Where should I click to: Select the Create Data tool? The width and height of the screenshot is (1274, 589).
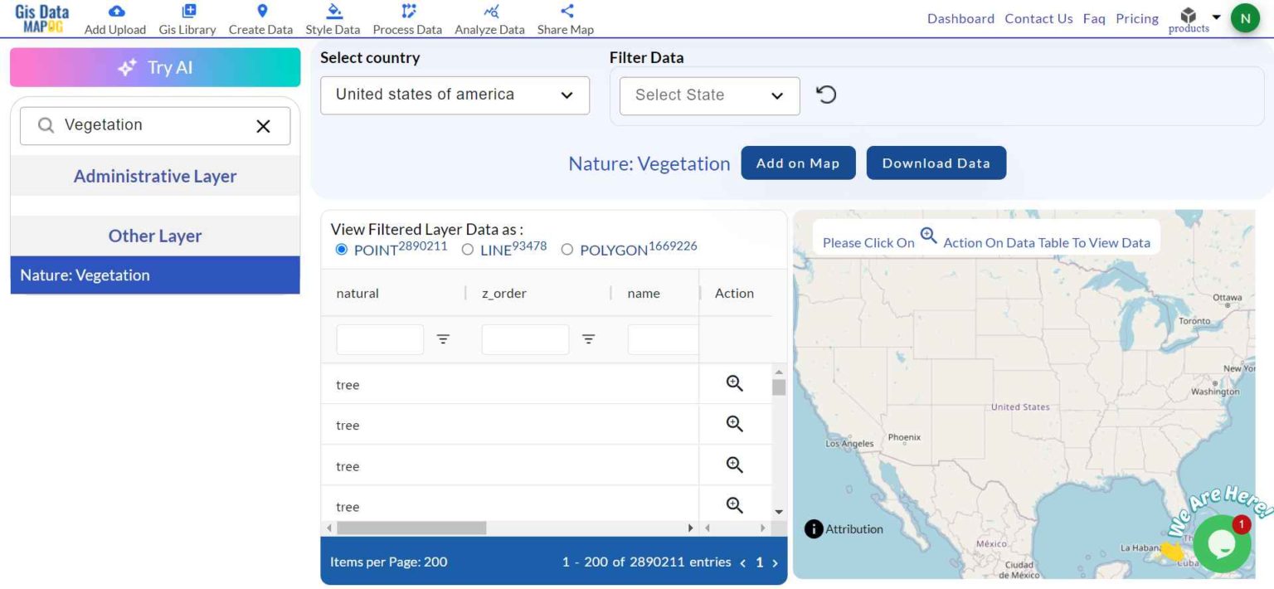[260, 18]
